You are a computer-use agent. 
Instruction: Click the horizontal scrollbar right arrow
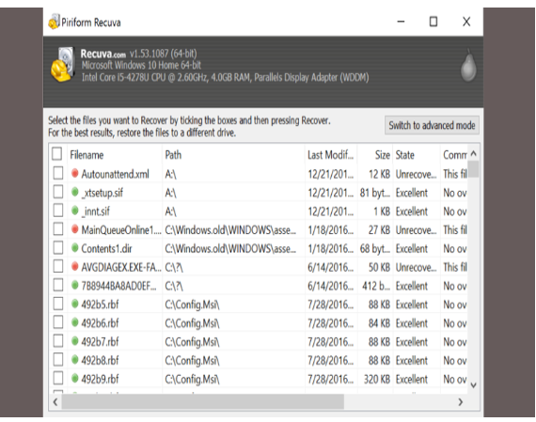coord(461,402)
